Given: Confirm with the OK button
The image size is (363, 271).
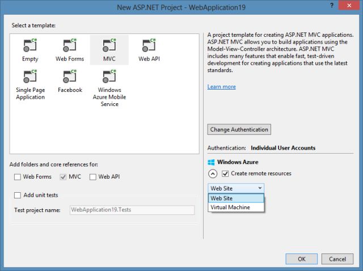Looking at the screenshot, I should click(302, 259).
